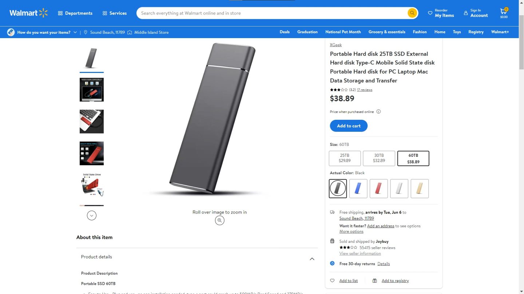Click the Sign In account icon
The width and height of the screenshot is (524, 294).
pyautogui.click(x=466, y=13)
